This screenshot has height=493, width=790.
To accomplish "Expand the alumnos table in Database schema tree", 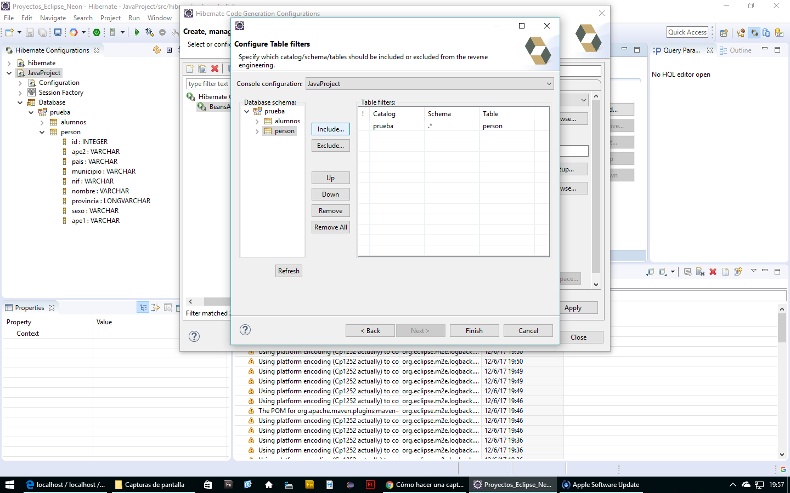I will tap(257, 121).
